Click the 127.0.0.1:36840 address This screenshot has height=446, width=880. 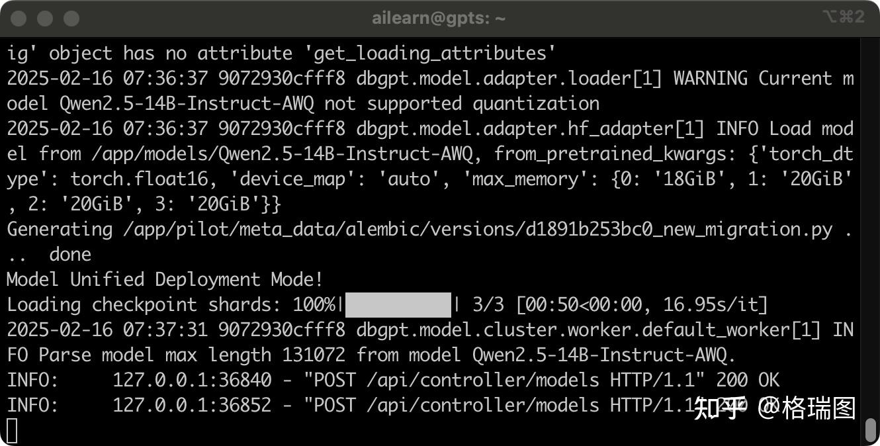pyautogui.click(x=192, y=380)
